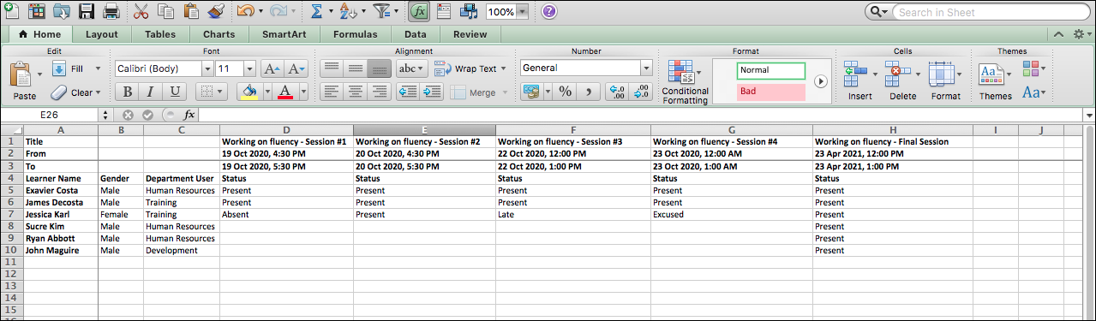
Task: Click the Insert cells button
Action: tap(859, 82)
